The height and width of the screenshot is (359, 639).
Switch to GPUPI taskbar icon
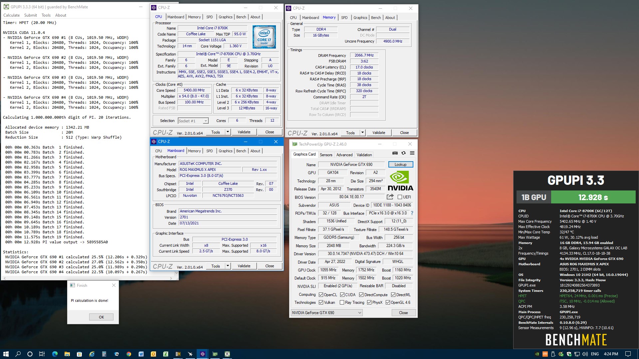[227, 354]
